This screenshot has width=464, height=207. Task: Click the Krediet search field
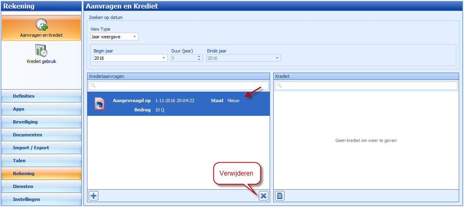pyautogui.click(x=366, y=86)
